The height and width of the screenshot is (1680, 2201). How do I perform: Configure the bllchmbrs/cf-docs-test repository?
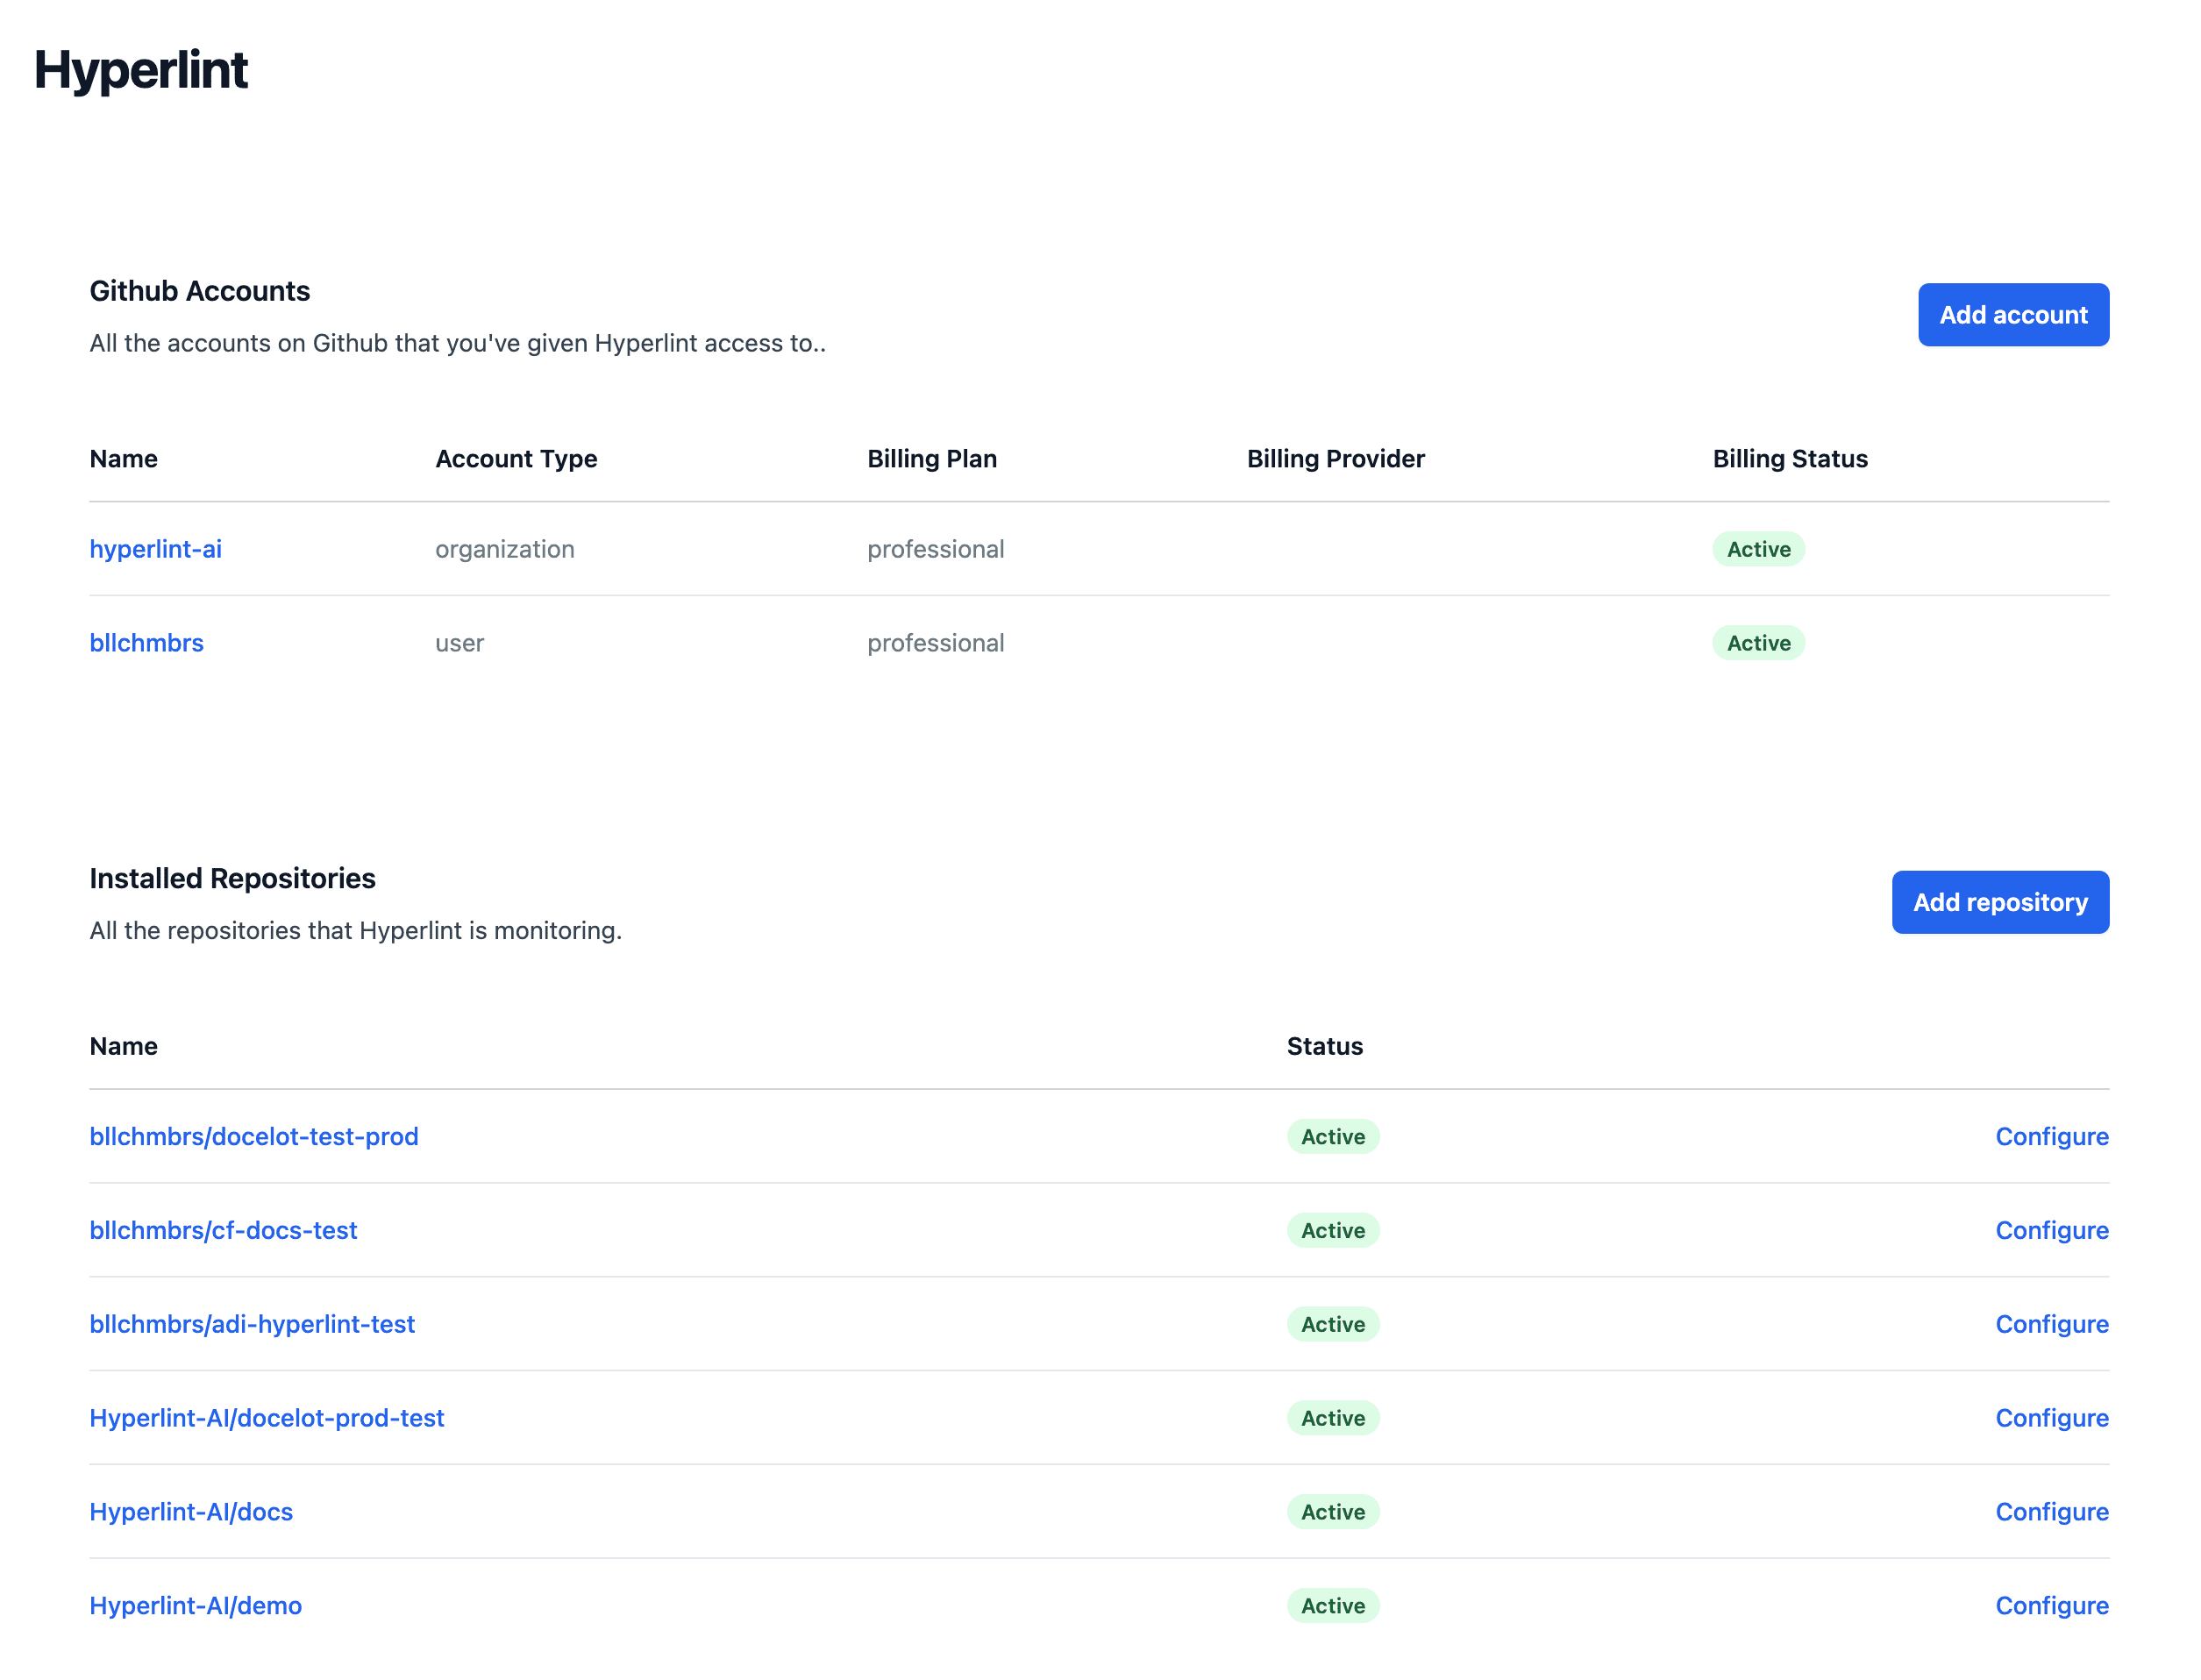tap(2052, 1230)
